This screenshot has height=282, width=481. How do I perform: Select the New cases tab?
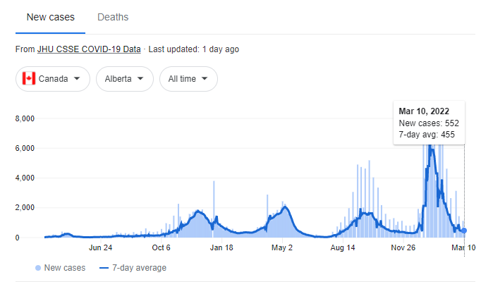click(50, 17)
